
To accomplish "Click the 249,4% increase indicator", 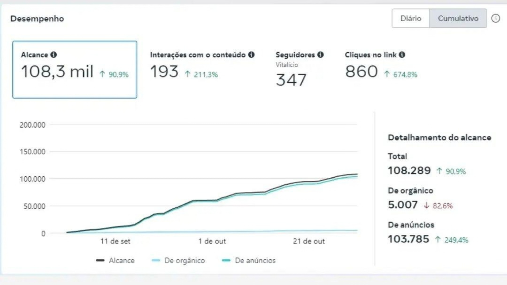I will tap(452, 240).
